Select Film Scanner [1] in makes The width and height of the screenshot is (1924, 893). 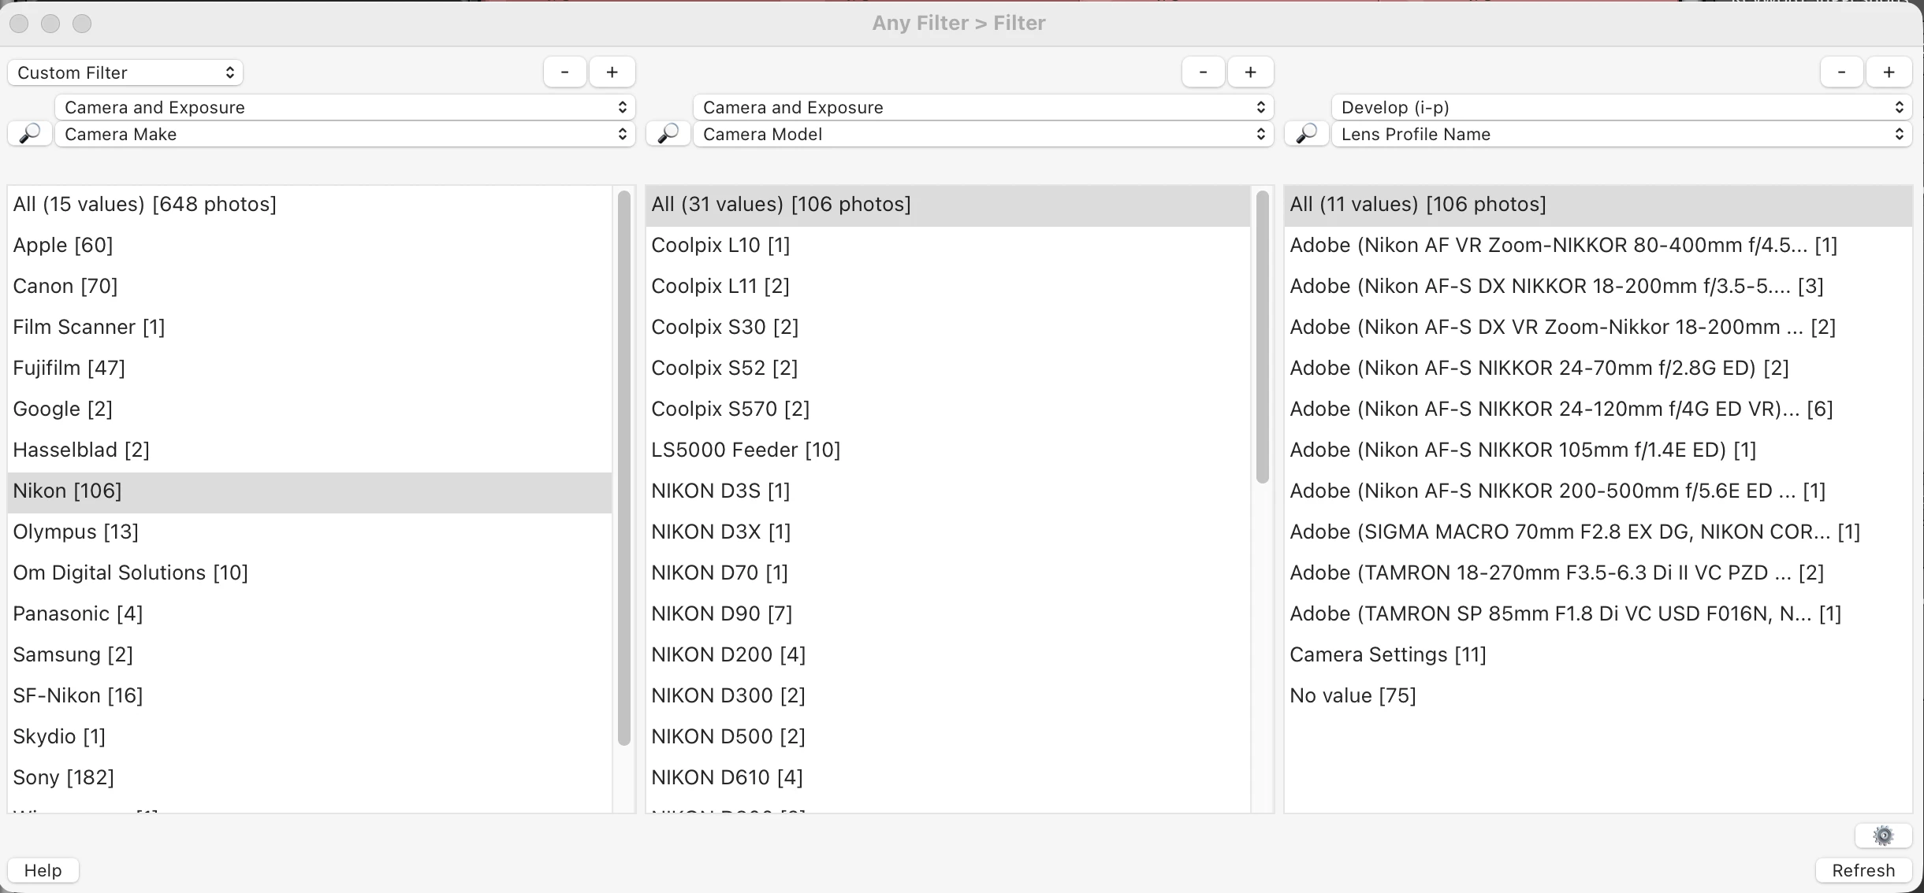[310, 328]
